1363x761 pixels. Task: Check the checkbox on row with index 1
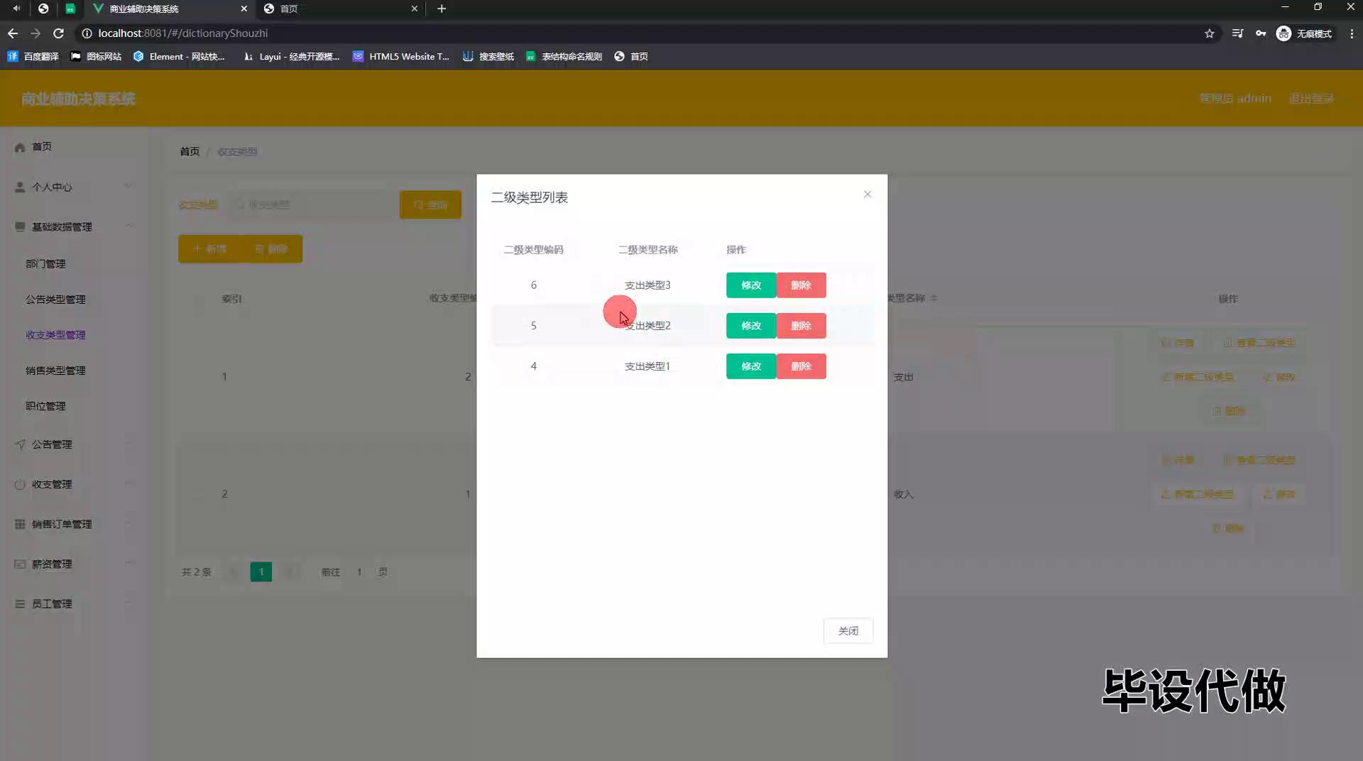click(x=199, y=377)
